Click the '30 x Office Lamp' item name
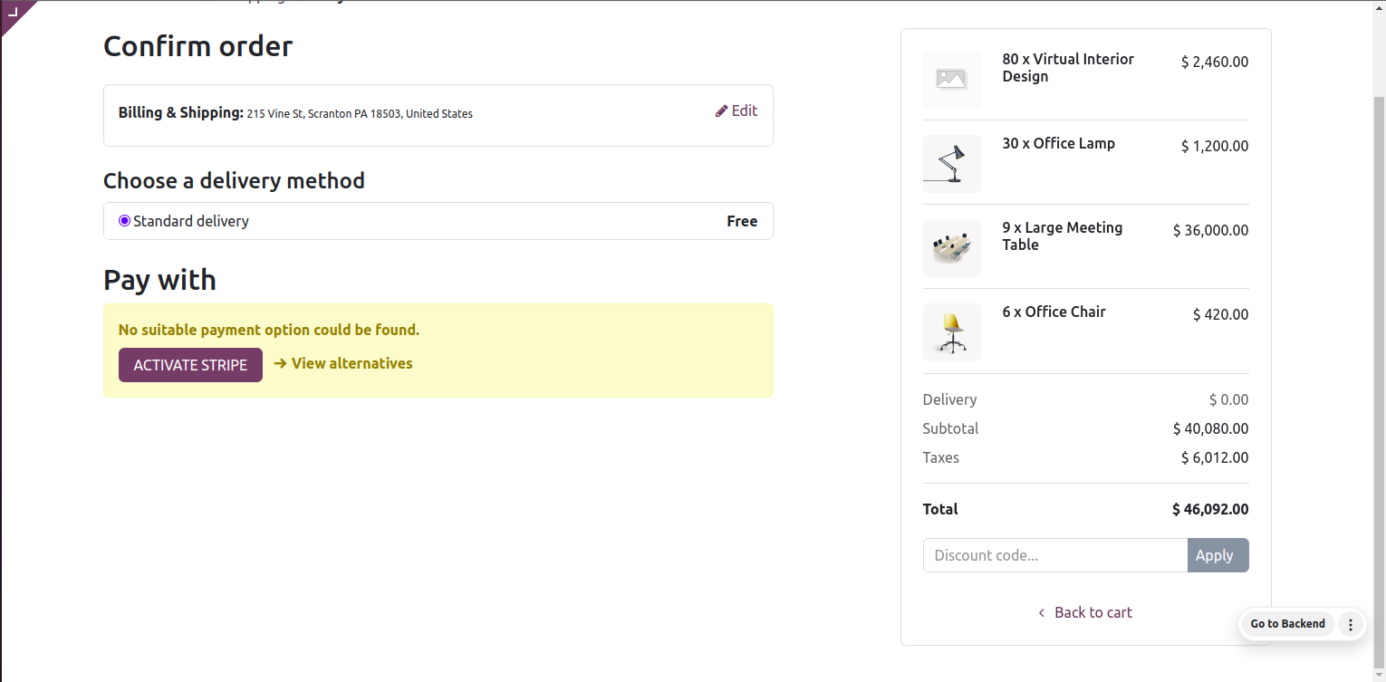Image resolution: width=1386 pixels, height=682 pixels. [1058, 143]
